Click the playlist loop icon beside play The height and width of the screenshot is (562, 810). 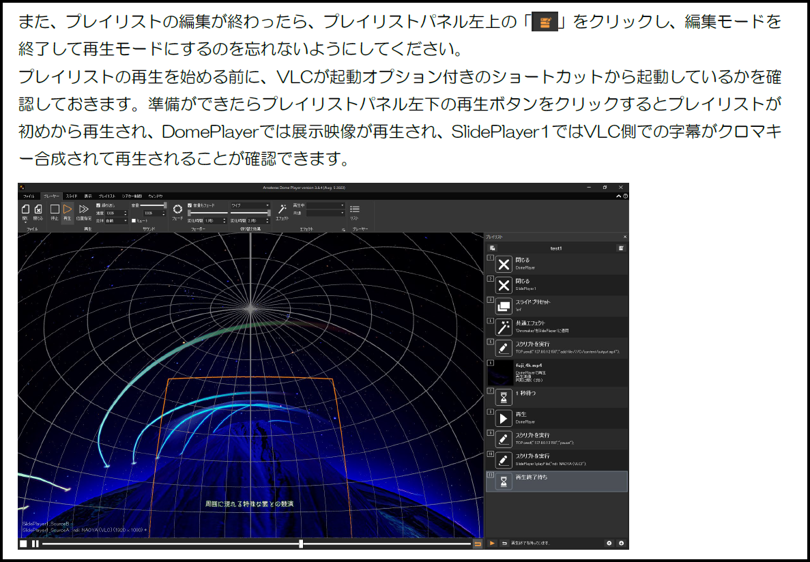click(504, 544)
